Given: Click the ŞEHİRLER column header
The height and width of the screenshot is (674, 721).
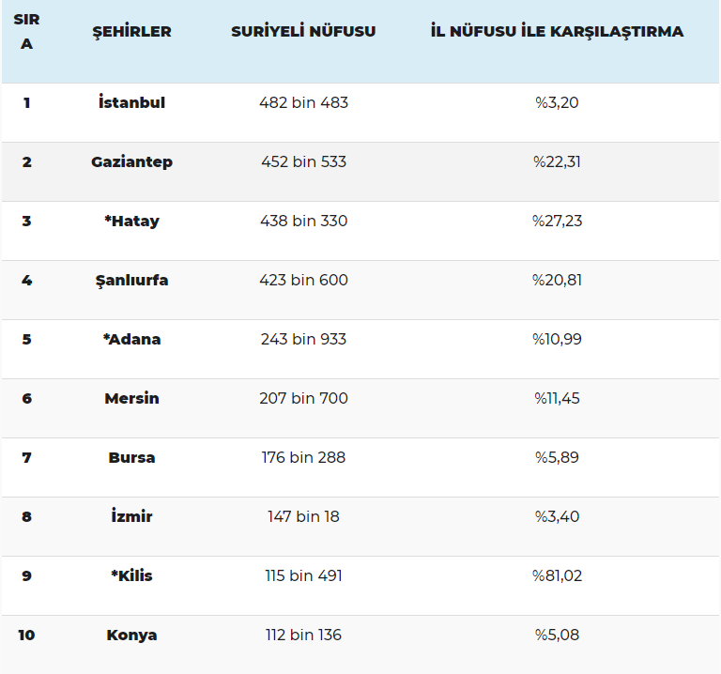Looking at the screenshot, I should coord(131,32).
